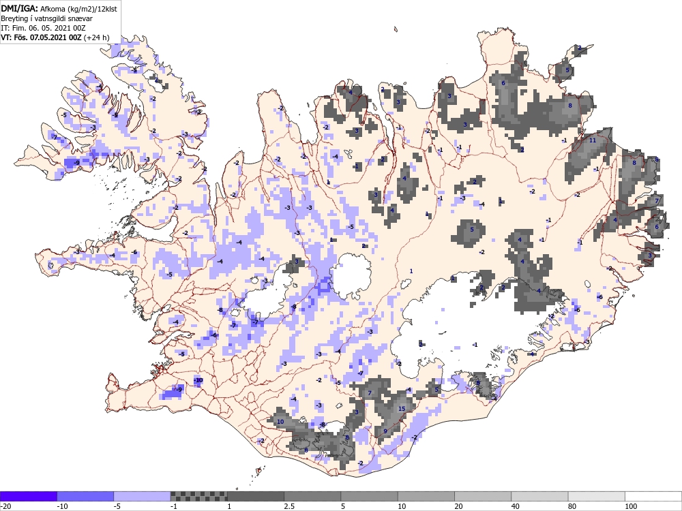Click the near-white 80 to 100 legend swatch
The image size is (682, 511).
pyautogui.click(x=596, y=496)
